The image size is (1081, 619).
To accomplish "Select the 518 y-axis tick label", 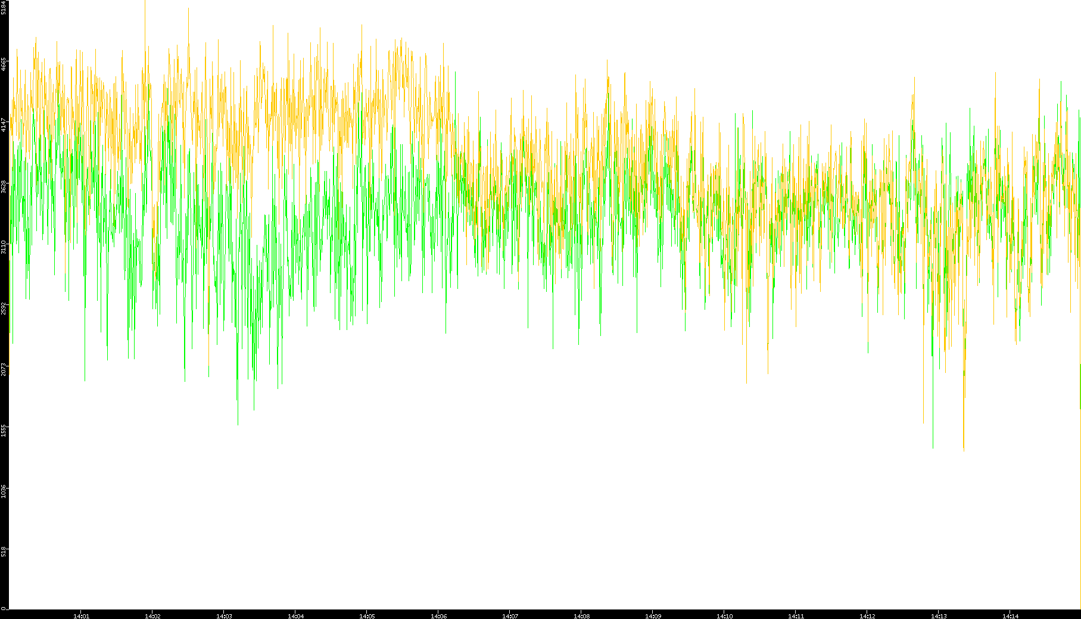I will [x=4, y=552].
